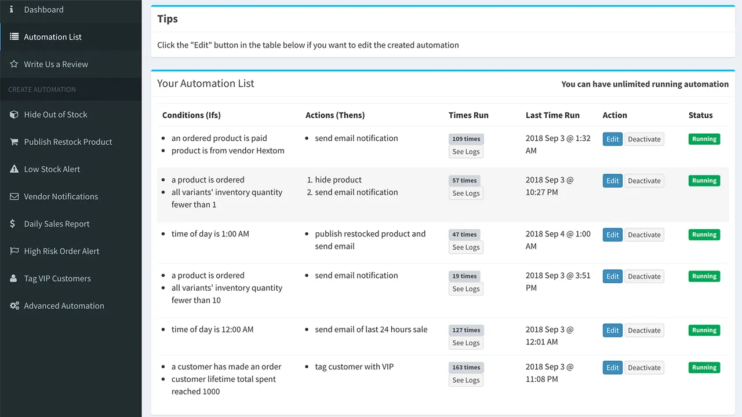Click the star icon beside Write Us a Review
The height and width of the screenshot is (417, 742).
pyautogui.click(x=13, y=64)
